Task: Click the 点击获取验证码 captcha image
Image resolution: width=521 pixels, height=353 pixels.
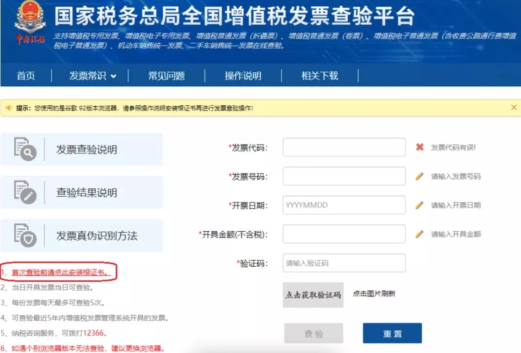Action: pyautogui.click(x=313, y=295)
